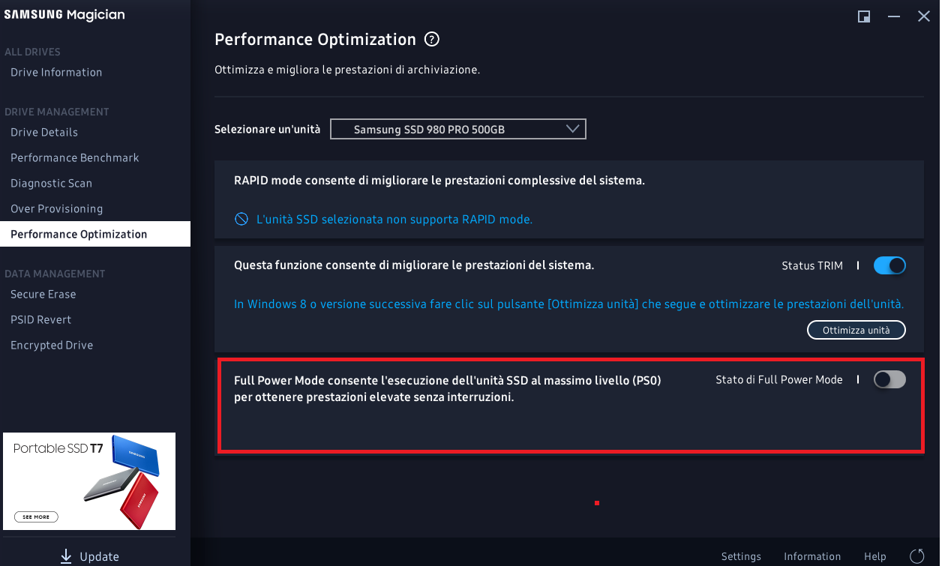Open Information in bottom bar

click(x=812, y=556)
